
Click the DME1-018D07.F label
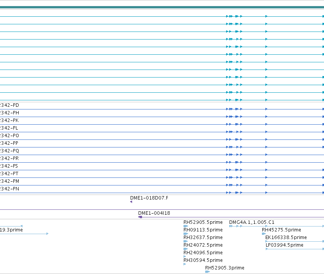[149, 198]
